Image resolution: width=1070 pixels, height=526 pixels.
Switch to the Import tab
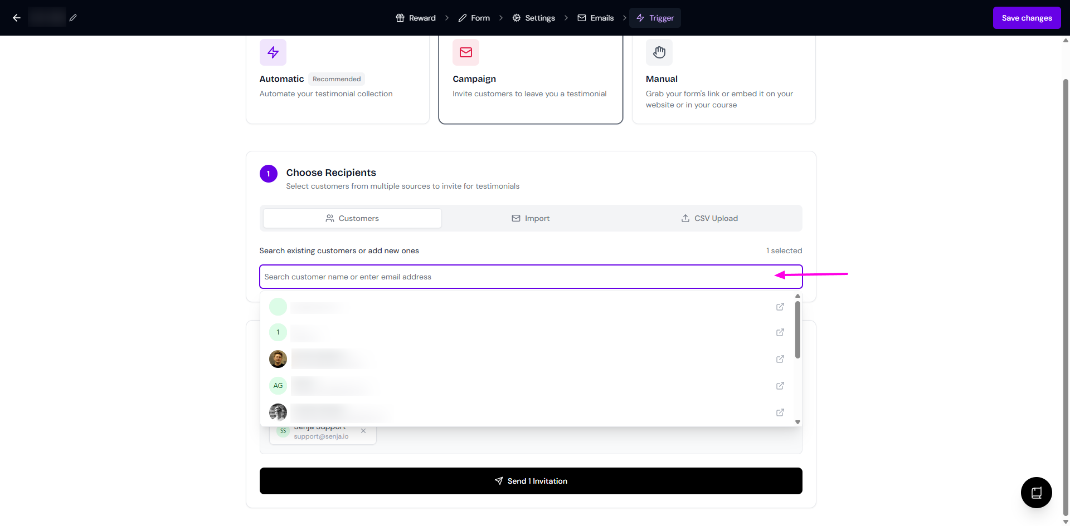[x=531, y=218]
